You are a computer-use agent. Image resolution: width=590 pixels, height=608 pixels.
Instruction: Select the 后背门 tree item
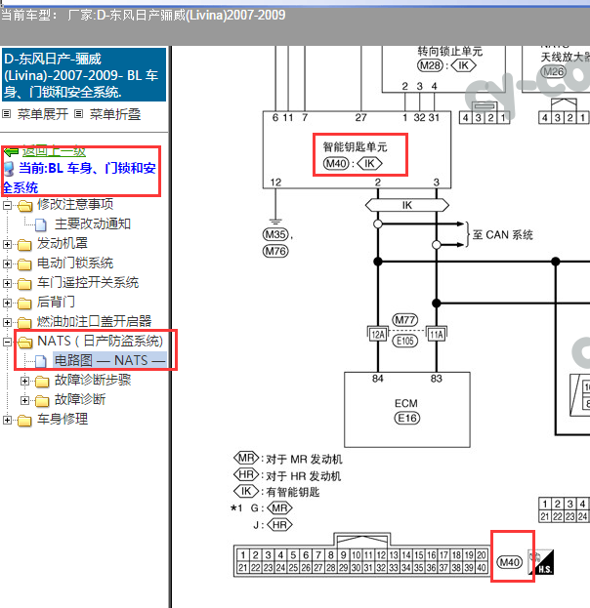point(56,302)
